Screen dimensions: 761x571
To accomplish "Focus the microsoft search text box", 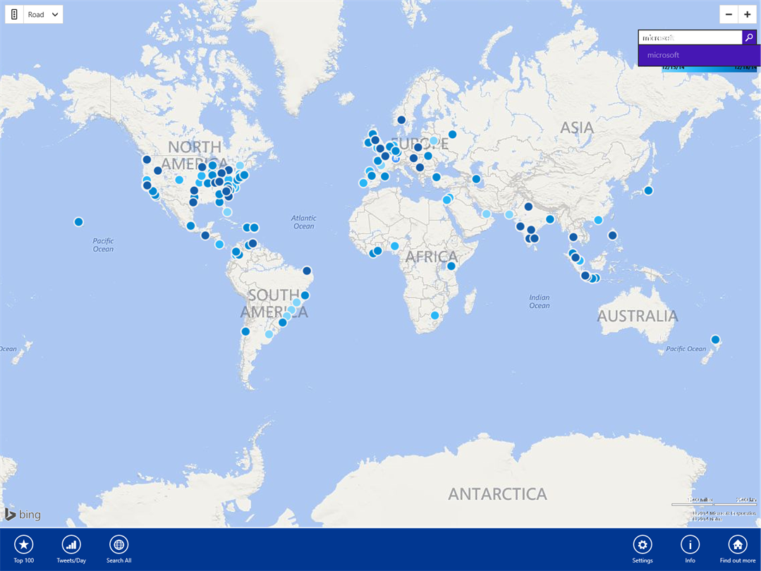I will pos(690,37).
